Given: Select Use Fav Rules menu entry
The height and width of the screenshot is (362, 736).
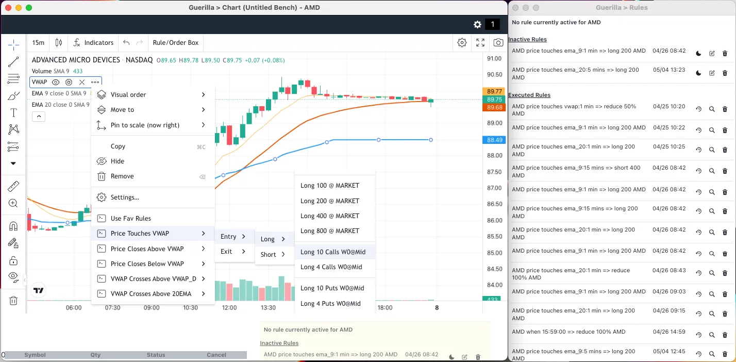Looking at the screenshot, I should (x=153, y=219).
